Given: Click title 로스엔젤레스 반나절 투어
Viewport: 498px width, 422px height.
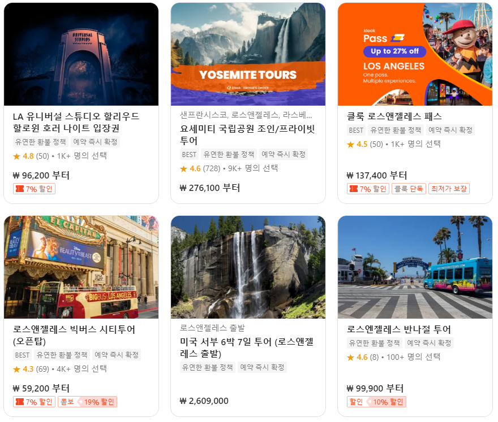Looking at the screenshot, I should 398,329.
